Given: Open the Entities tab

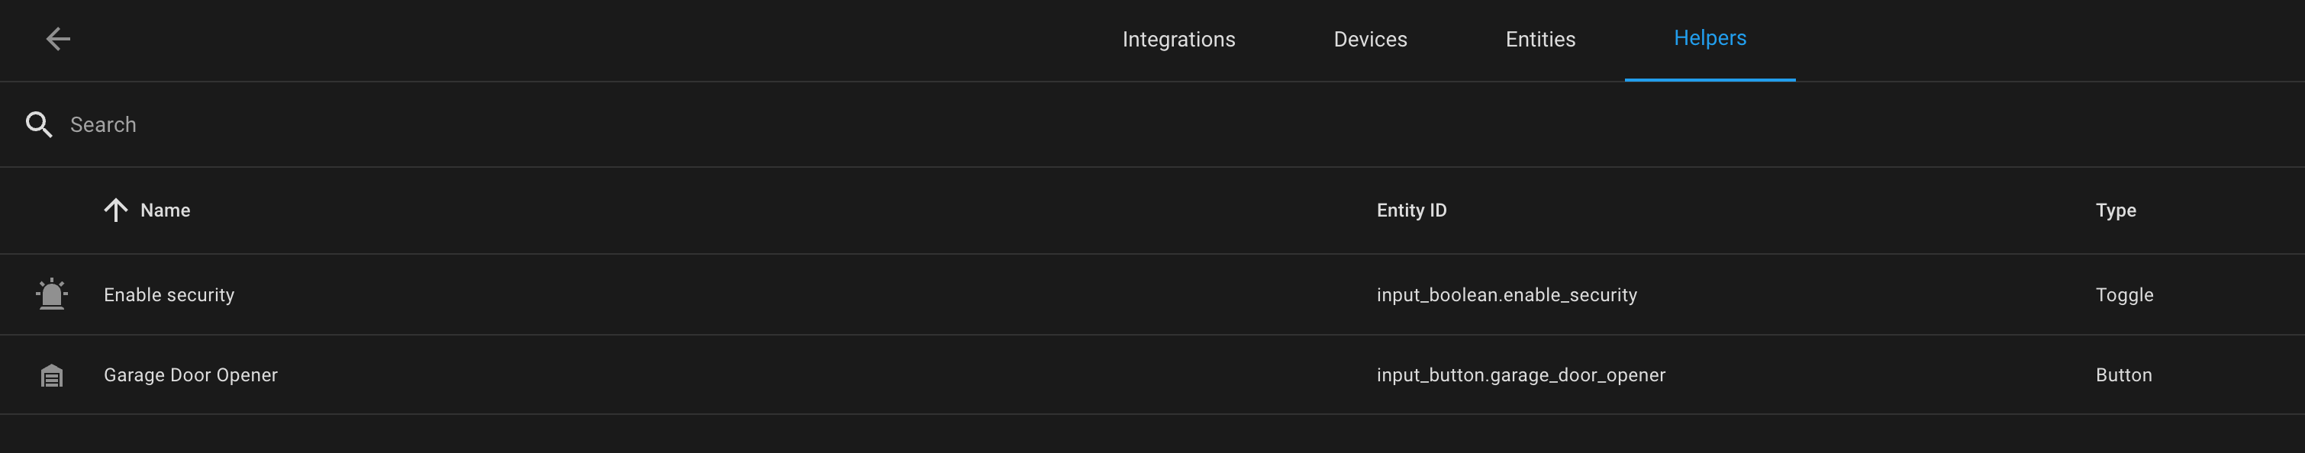Looking at the screenshot, I should tap(1540, 40).
